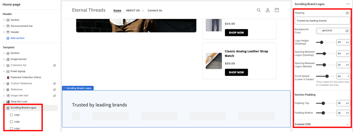
Task: Click the Heading text input field
Action: 322,20
